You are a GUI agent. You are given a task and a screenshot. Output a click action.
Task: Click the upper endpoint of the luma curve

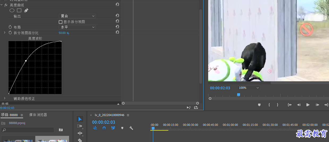pos(61,41)
